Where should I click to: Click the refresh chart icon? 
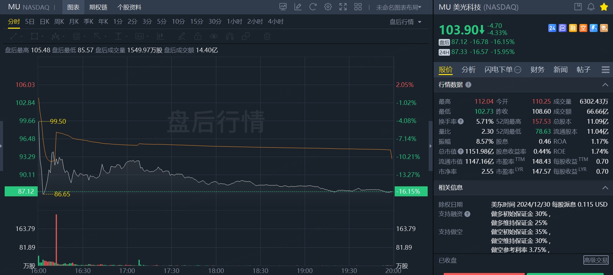click(x=313, y=7)
